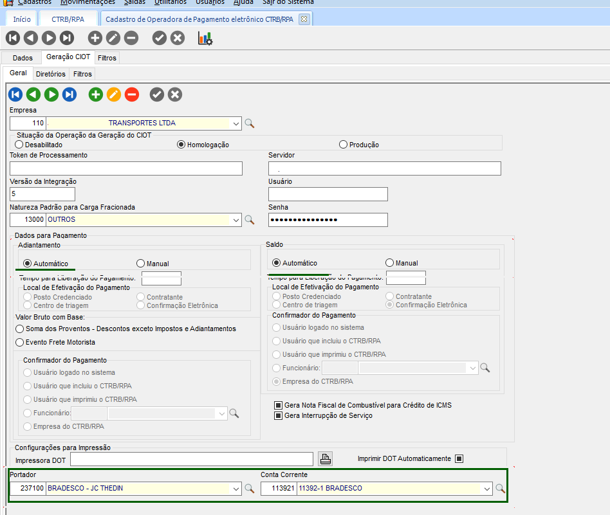Open search magnifier beside Conta Corrente
The height and width of the screenshot is (515, 610).
[500, 489]
